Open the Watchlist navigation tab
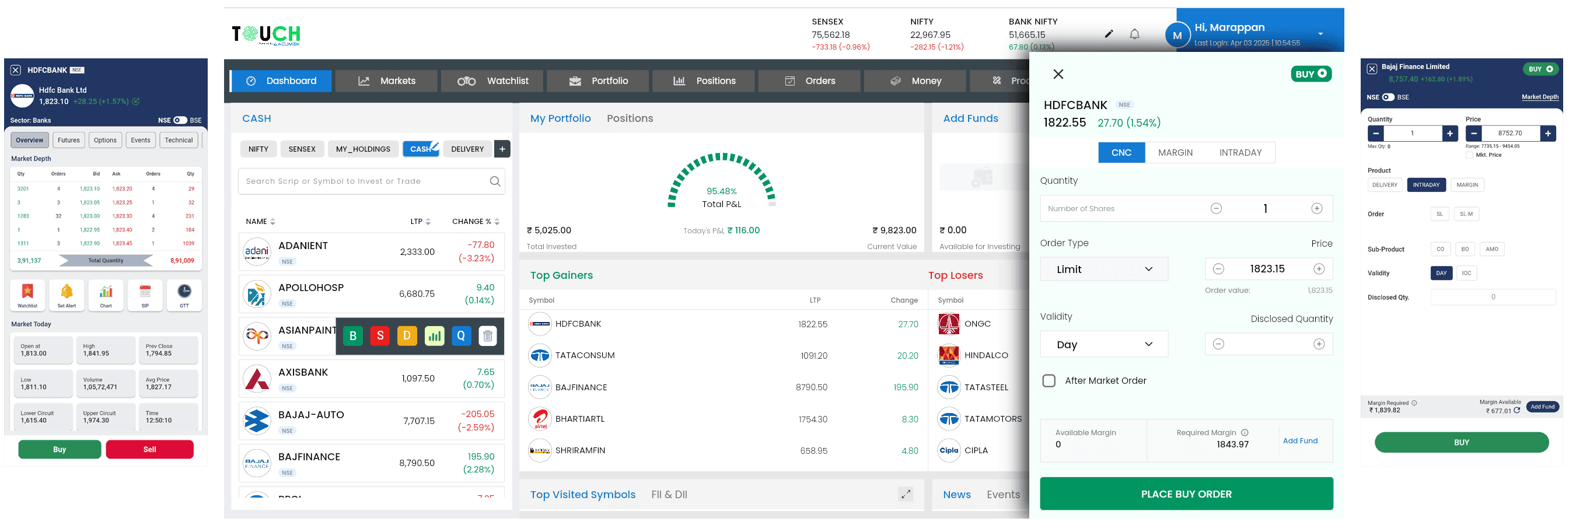Screen dimensions: 1569x525 (x=494, y=81)
